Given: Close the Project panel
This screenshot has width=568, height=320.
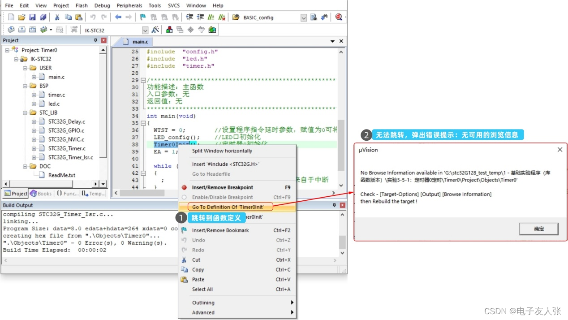Looking at the screenshot, I should point(103,40).
